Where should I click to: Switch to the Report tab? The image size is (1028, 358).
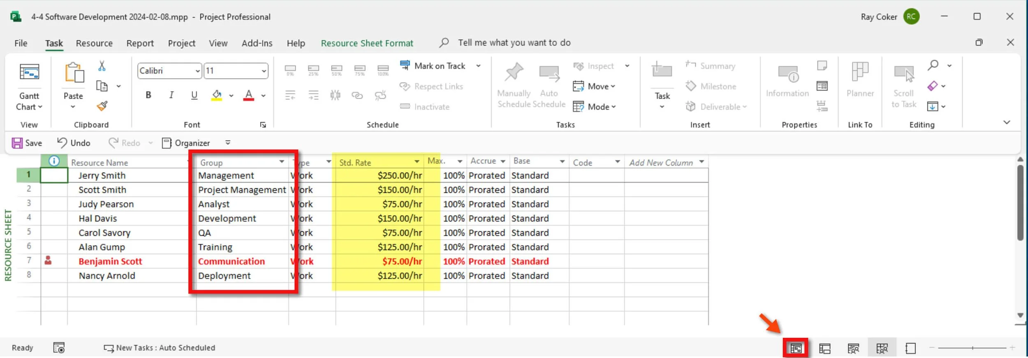[x=140, y=43]
